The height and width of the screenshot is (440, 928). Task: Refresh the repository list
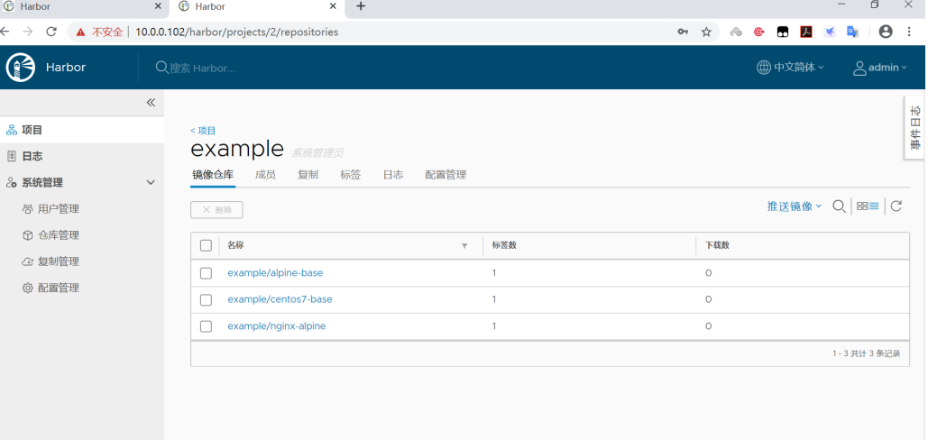(896, 206)
